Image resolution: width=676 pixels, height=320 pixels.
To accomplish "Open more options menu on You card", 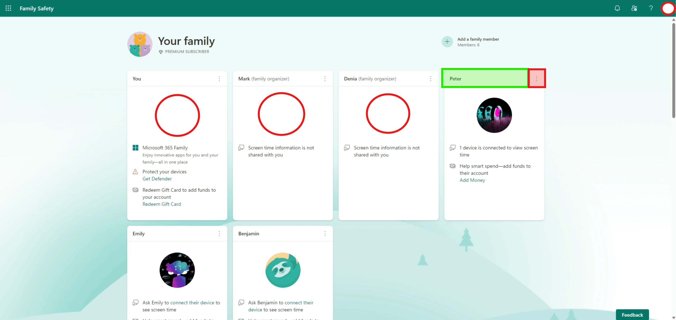I will click(219, 79).
